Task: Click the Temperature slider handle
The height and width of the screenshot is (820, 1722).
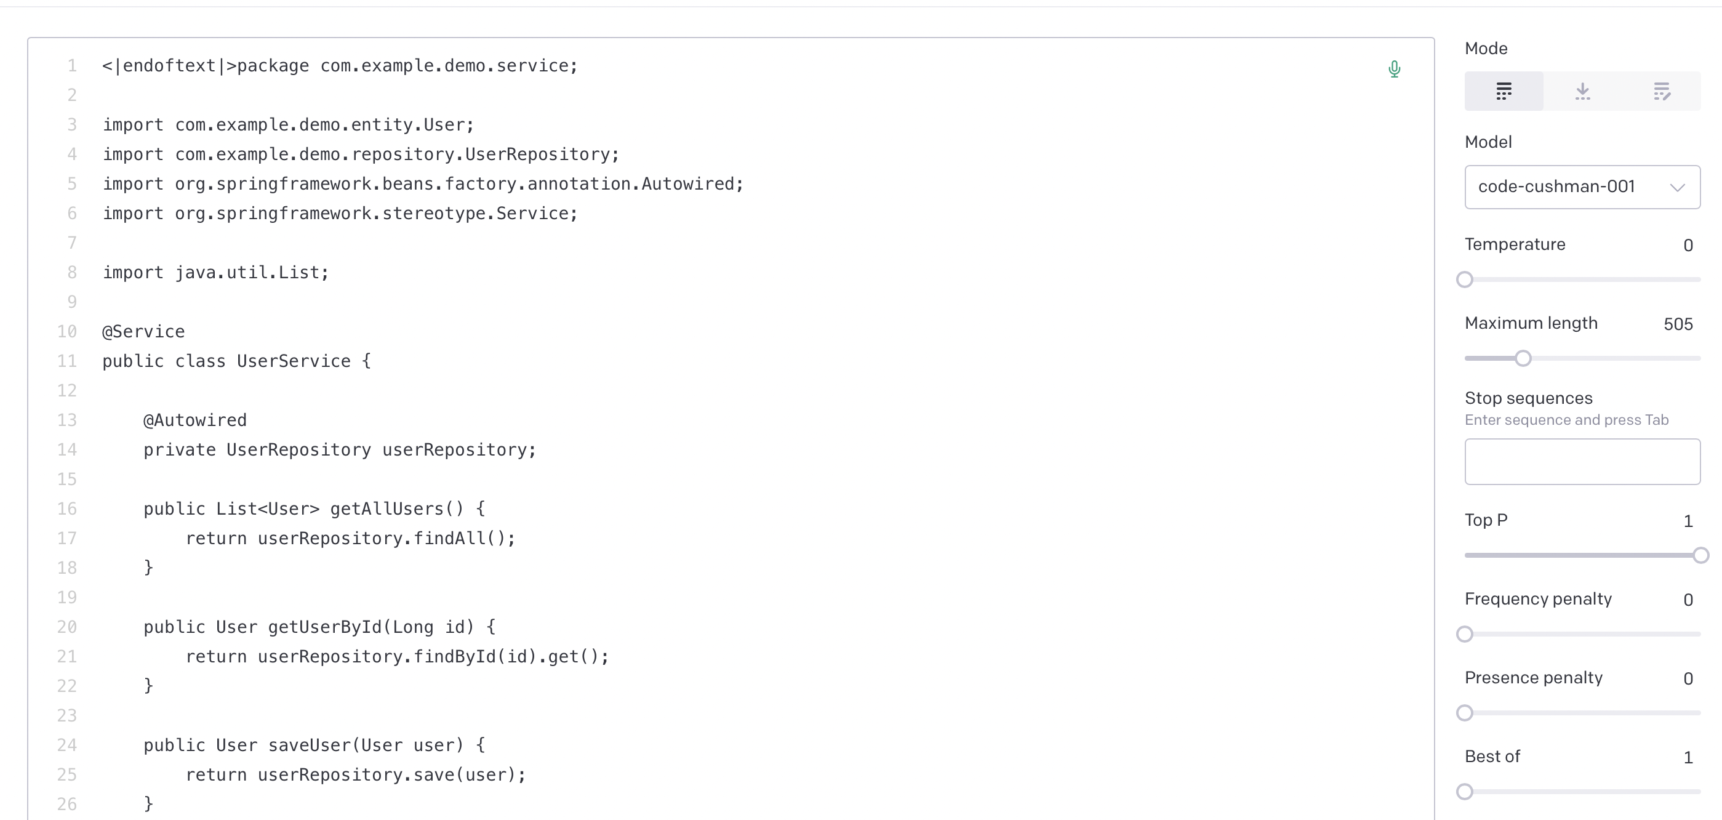Action: (1465, 279)
